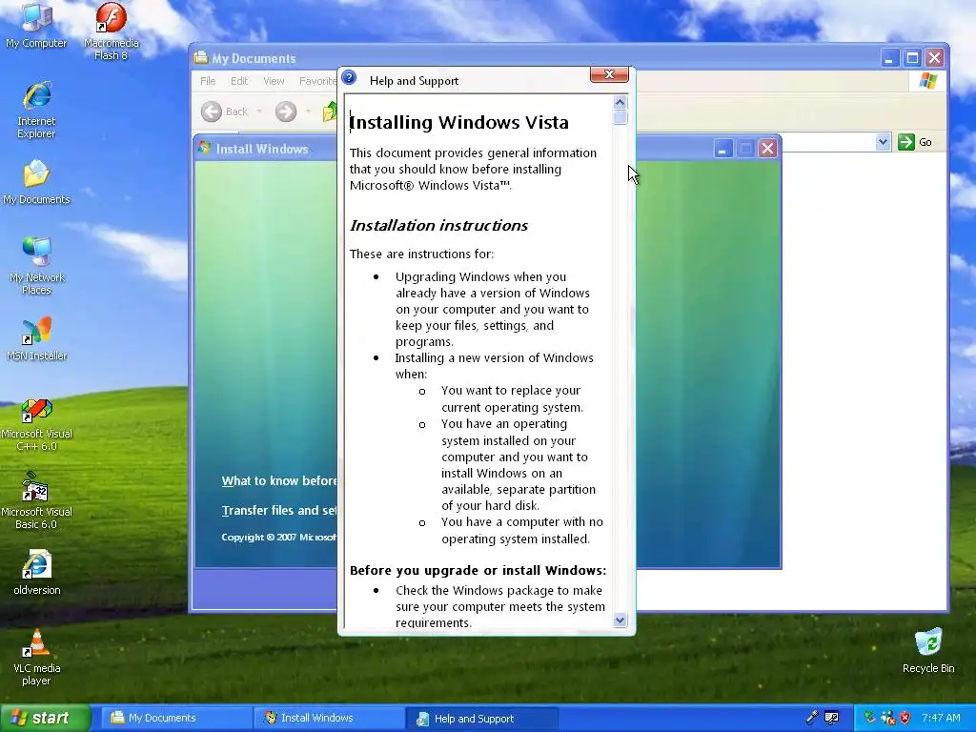Viewport: 976px width, 732px height.
Task: Click the Windows flag logo in My Documents
Action: pyautogui.click(x=927, y=81)
